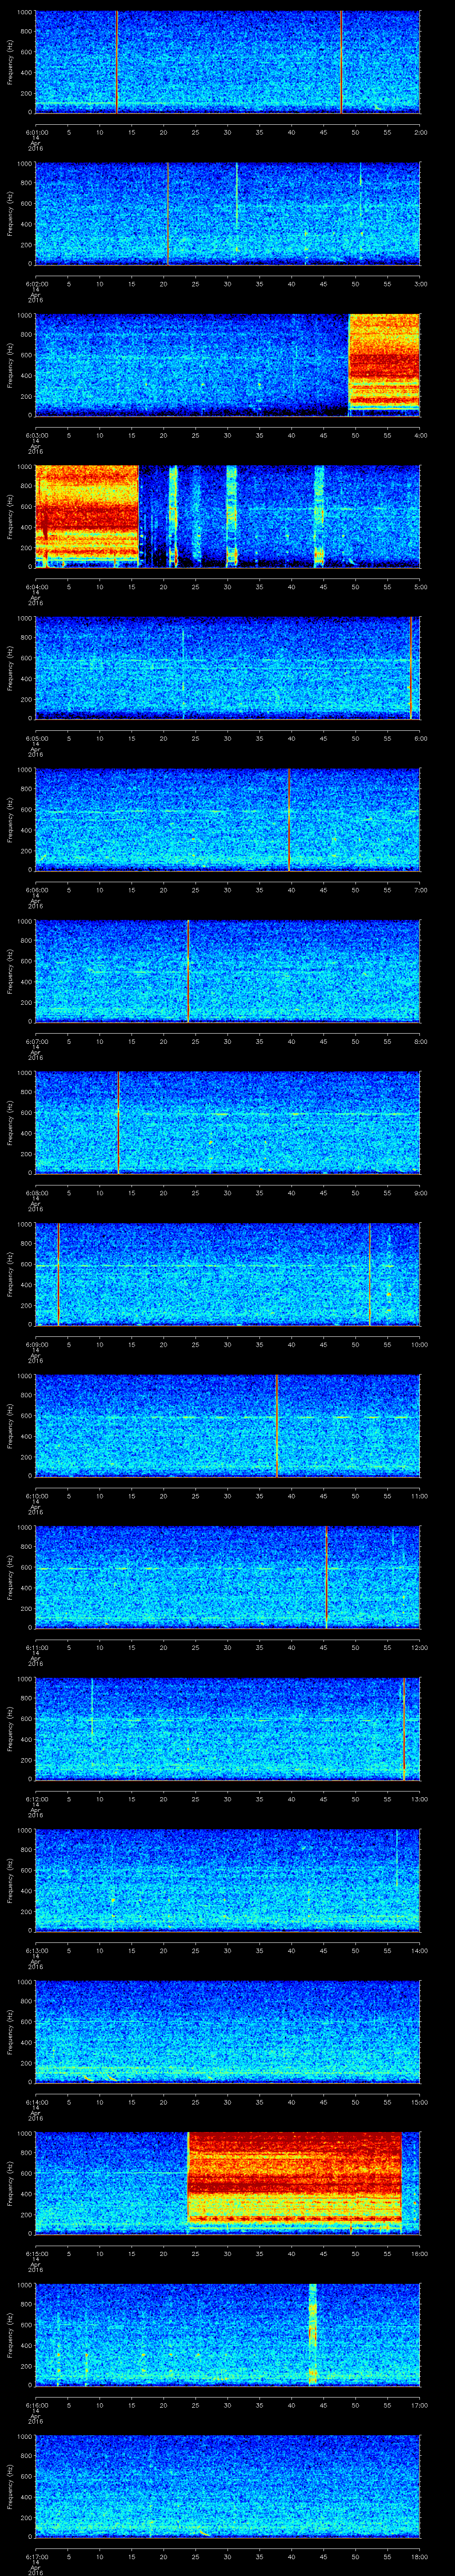Click the 6:13:00 start time label
Viewport: 455px width, 2576px height.
pyautogui.click(x=36, y=1951)
